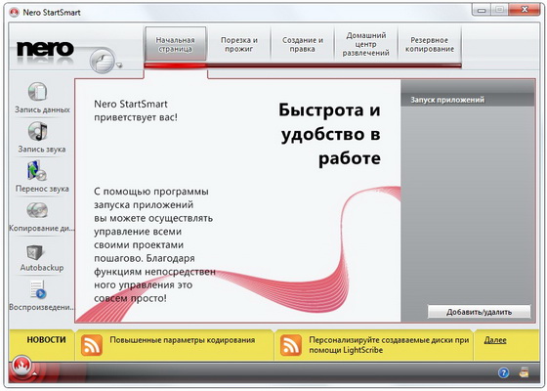Open news about LightScribe disc personalization
Image resolution: width=547 pixels, height=391 pixels.
[x=389, y=345]
